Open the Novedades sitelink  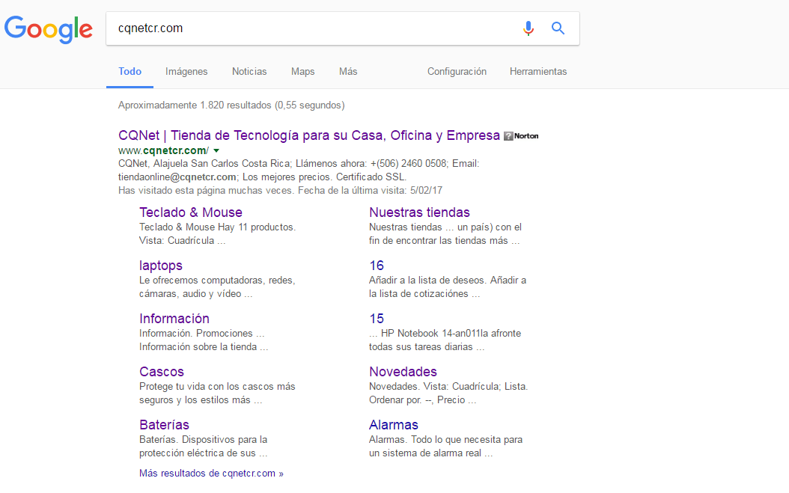pyautogui.click(x=403, y=372)
